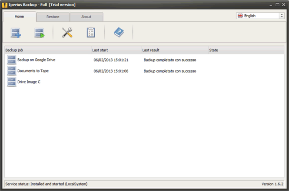Sort by Last result column header
289x191 pixels.
point(175,50)
